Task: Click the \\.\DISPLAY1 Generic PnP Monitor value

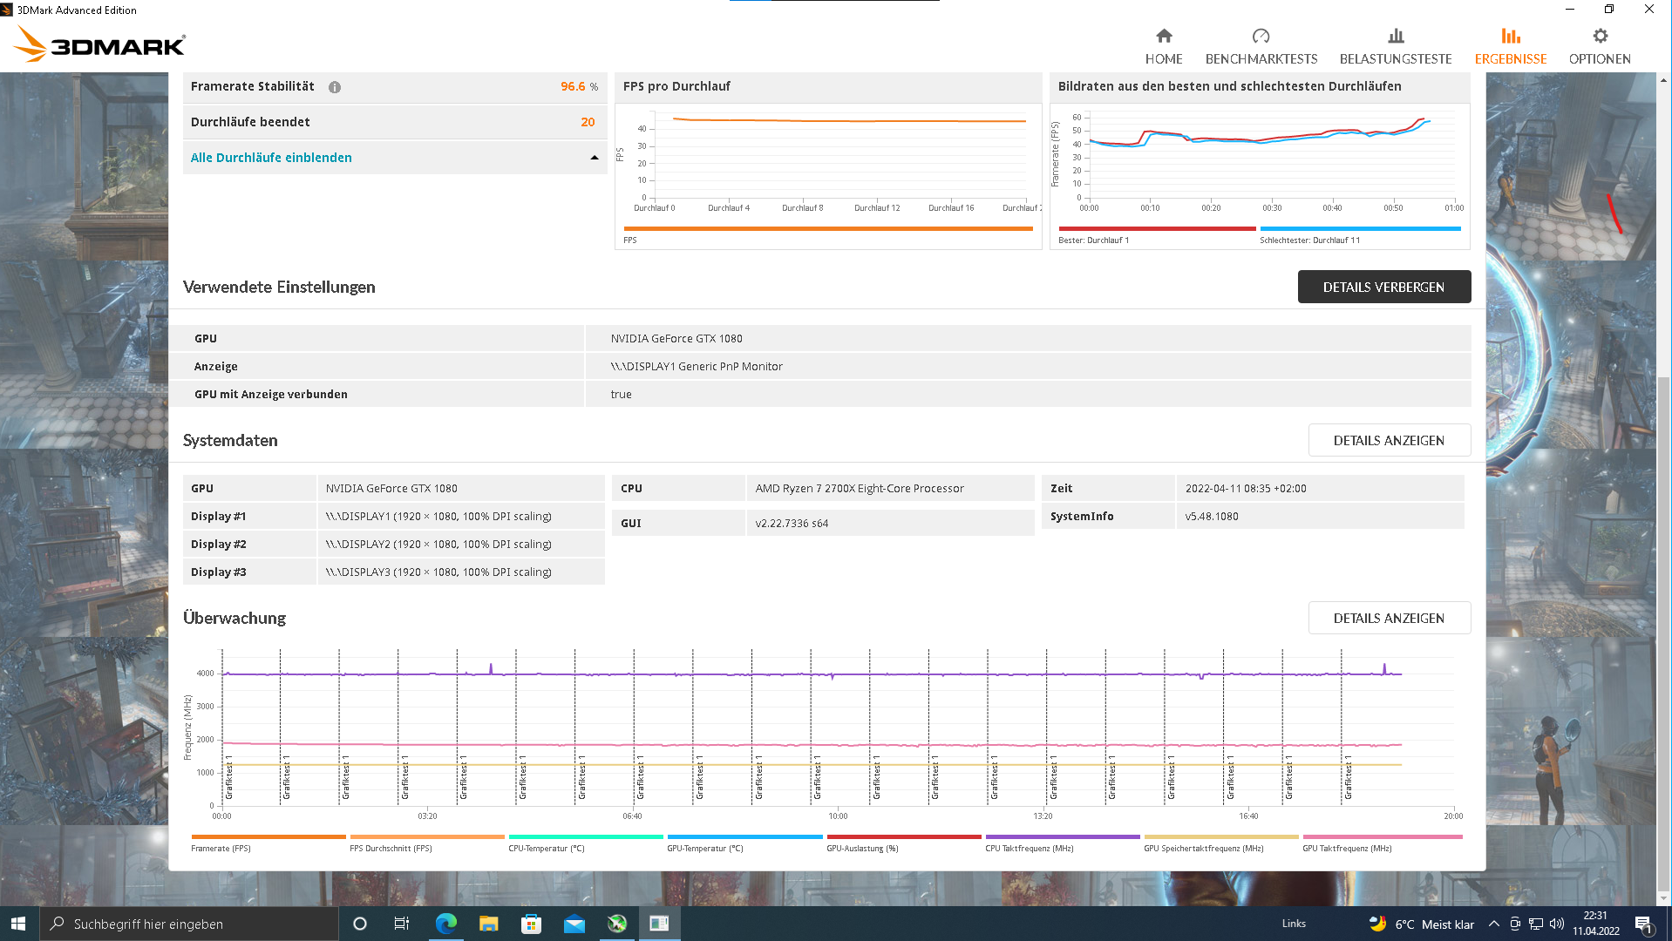Action: click(x=697, y=367)
